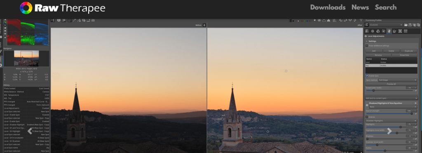The width and height of the screenshot is (422, 153).
Task: Reset the Overall strength slider
Action: coord(416,114)
